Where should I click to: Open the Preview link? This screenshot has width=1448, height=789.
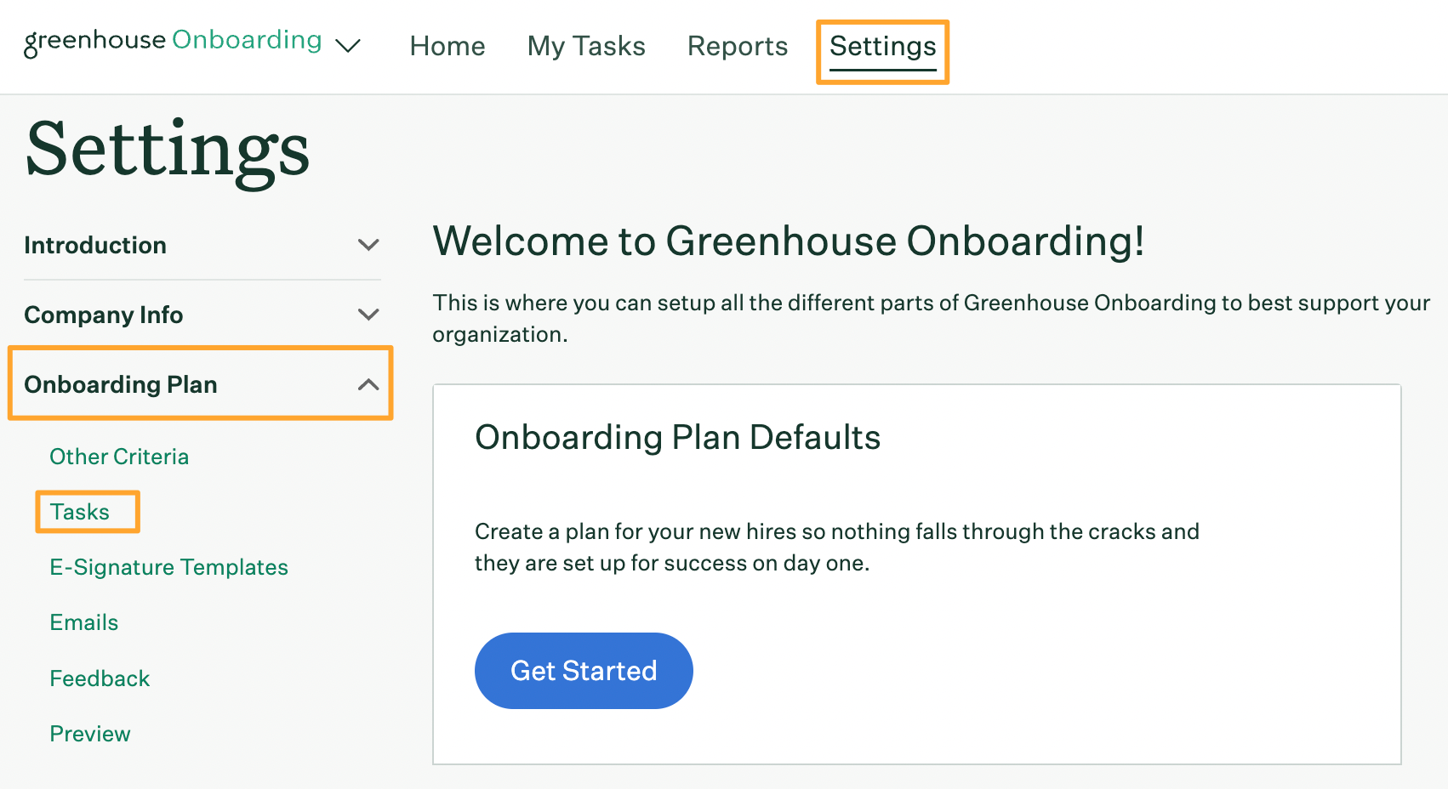[x=90, y=734]
